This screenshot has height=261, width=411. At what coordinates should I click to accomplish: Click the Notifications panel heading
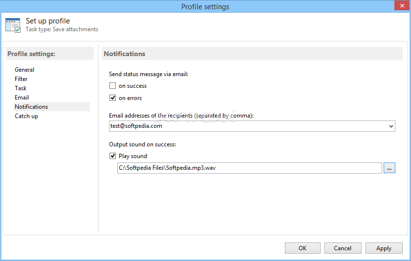click(125, 54)
